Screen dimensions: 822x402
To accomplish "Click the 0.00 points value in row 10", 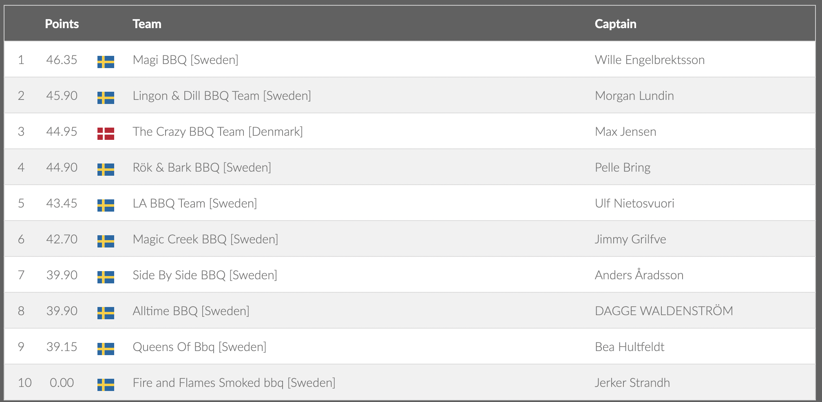I will 62,383.
